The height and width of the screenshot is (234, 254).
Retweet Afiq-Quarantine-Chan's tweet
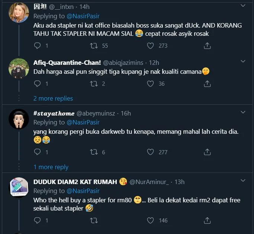(94, 84)
